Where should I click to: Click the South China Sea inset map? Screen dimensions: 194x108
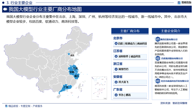[x=99, y=88]
